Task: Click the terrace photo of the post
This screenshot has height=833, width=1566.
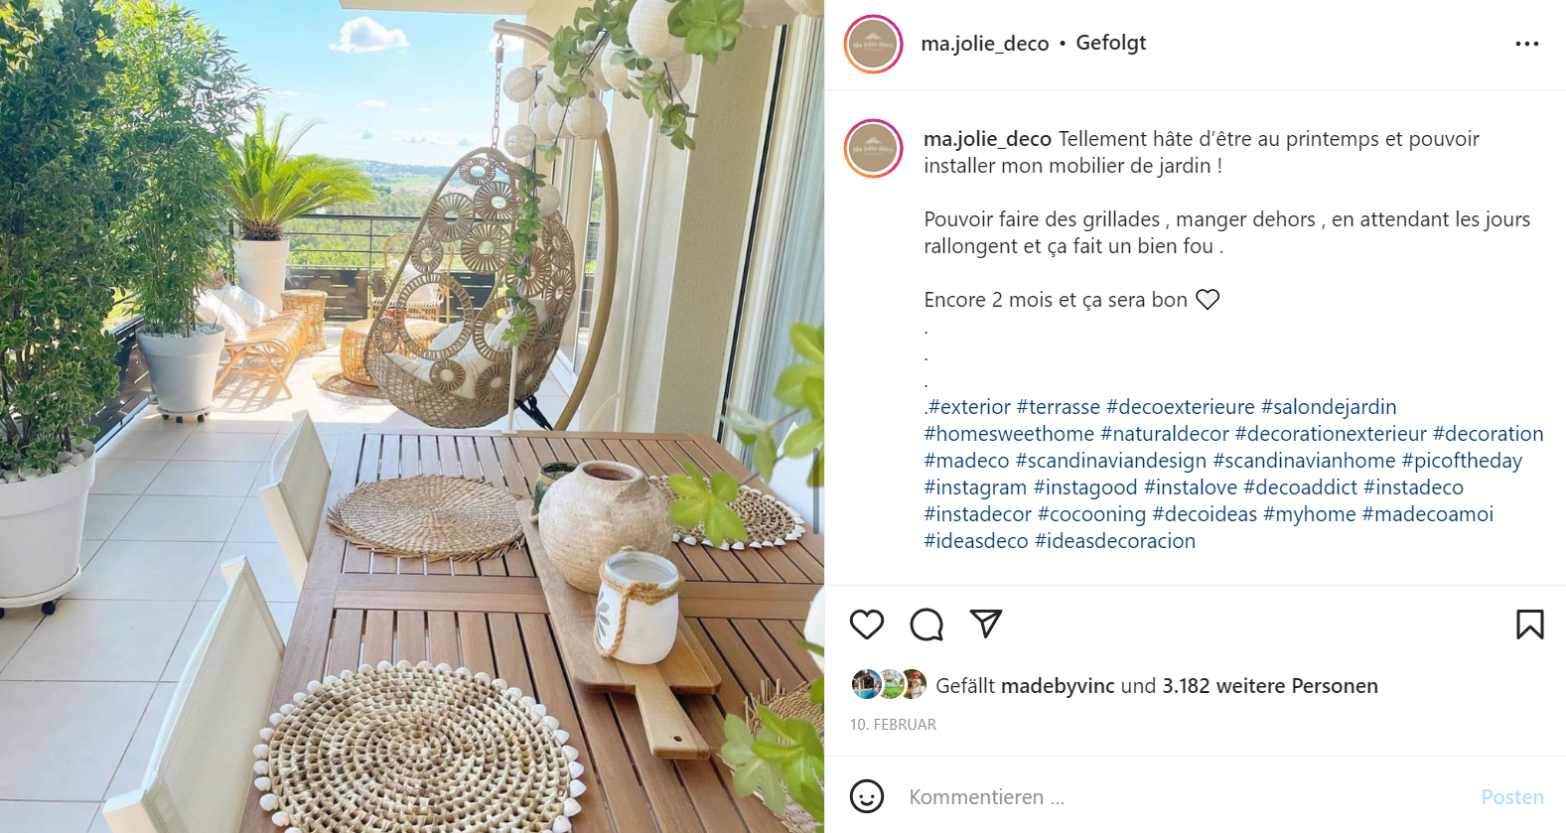Action: point(412,416)
